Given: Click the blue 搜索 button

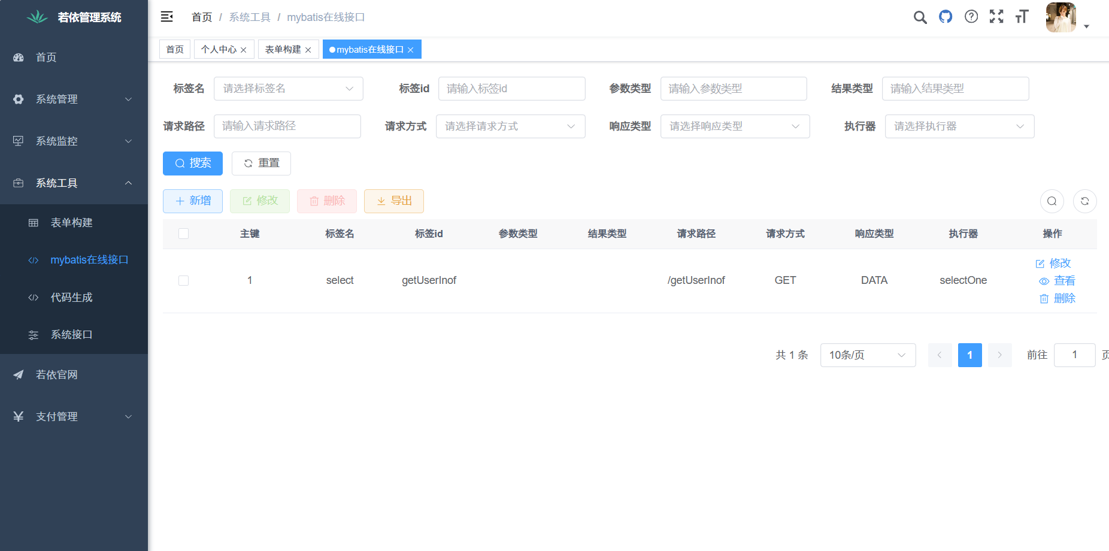Looking at the screenshot, I should click(x=193, y=164).
